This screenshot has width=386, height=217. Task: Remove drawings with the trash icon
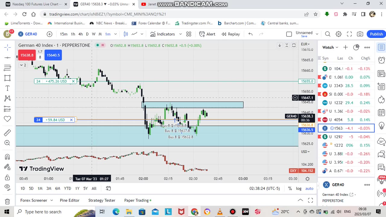tap(8, 201)
